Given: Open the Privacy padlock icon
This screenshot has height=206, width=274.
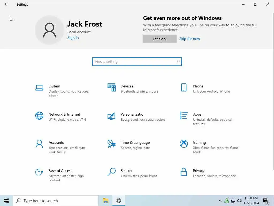Looking at the screenshot, I should 184,172.
